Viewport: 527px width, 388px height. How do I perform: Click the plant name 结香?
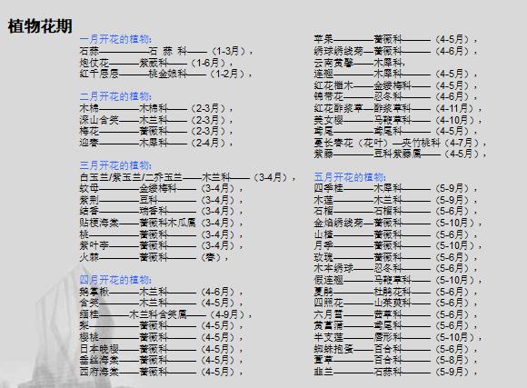tap(89, 211)
